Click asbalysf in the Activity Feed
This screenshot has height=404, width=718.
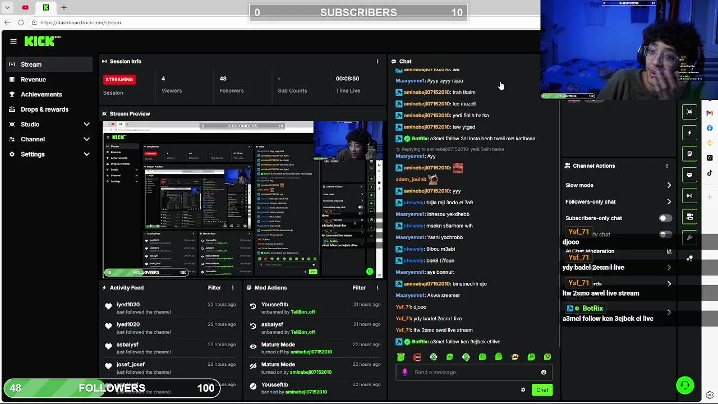pos(127,345)
